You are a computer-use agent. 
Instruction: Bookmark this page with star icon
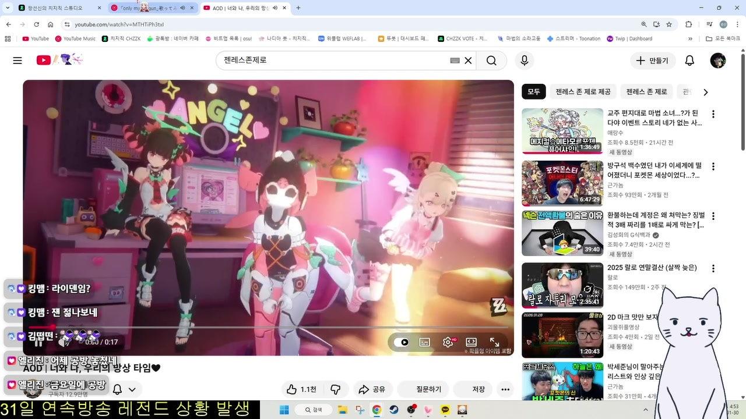669,24
